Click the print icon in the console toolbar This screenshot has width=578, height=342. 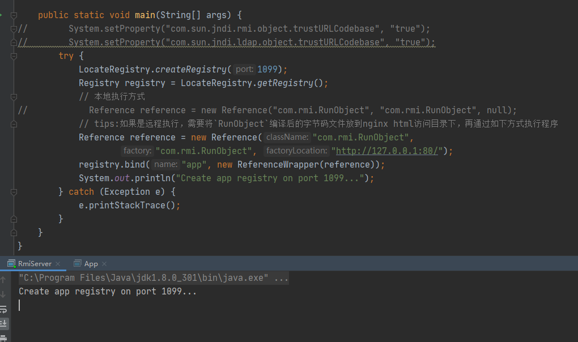(x=3, y=338)
